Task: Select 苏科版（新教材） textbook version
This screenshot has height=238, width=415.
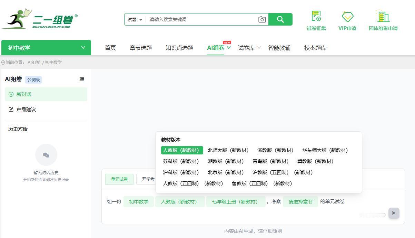Action: 181,161
